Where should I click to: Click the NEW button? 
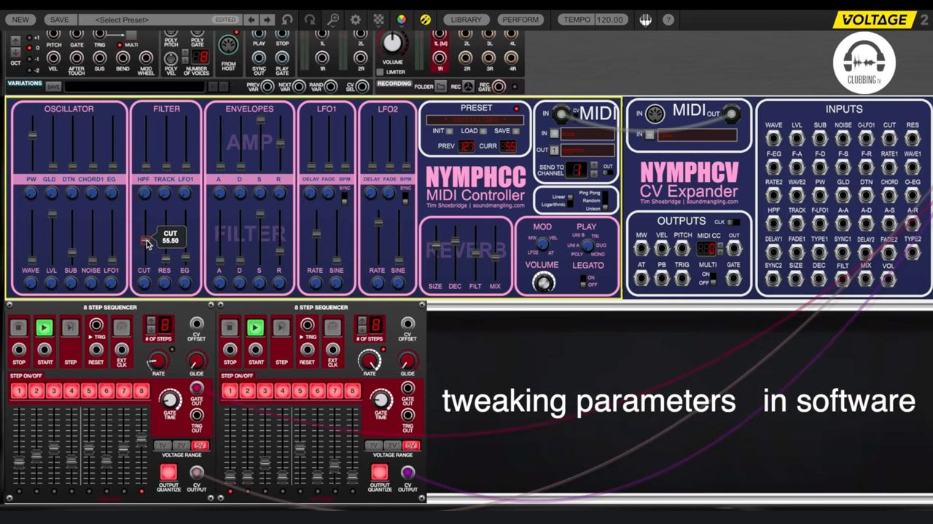pyautogui.click(x=20, y=20)
